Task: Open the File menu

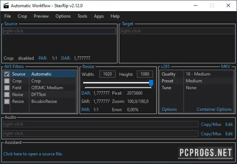Action: click(8, 16)
